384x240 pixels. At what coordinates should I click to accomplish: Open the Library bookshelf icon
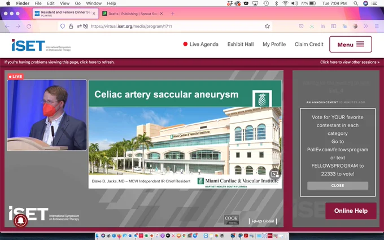pyautogui.click(x=323, y=26)
